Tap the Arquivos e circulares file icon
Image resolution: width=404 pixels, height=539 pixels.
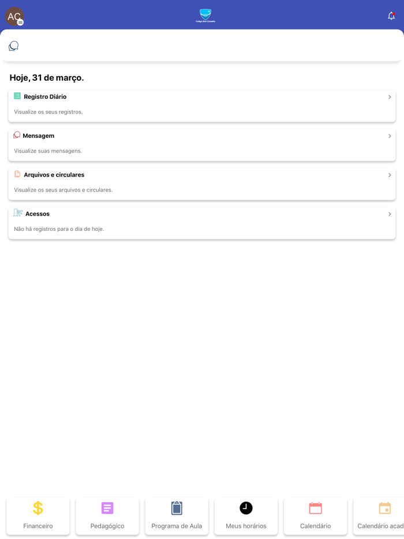pyautogui.click(x=17, y=174)
